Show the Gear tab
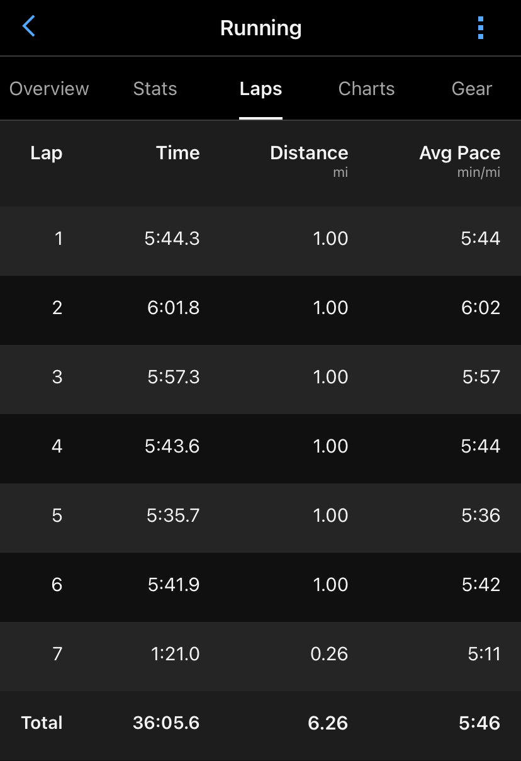This screenshot has height=761, width=521. (472, 89)
